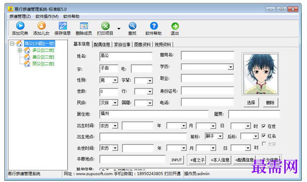Open the 国籍 dropdown

tap(150, 103)
